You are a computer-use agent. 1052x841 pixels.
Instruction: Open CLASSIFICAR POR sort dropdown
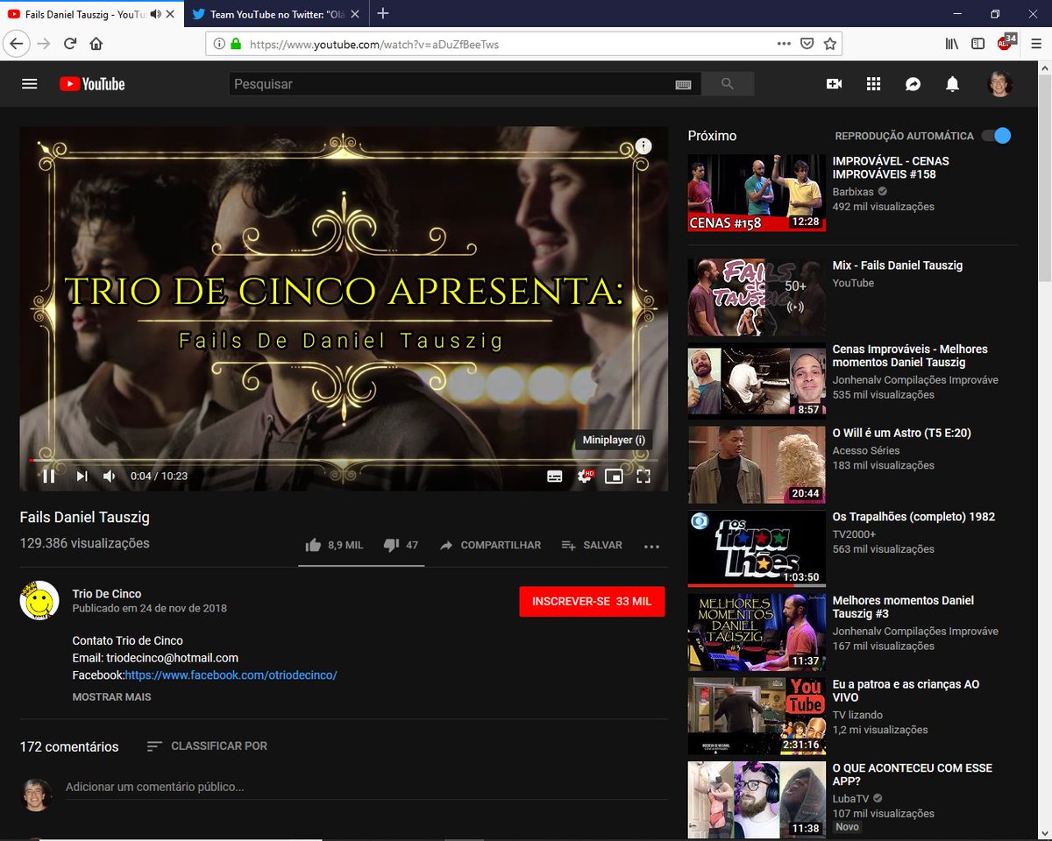207,746
